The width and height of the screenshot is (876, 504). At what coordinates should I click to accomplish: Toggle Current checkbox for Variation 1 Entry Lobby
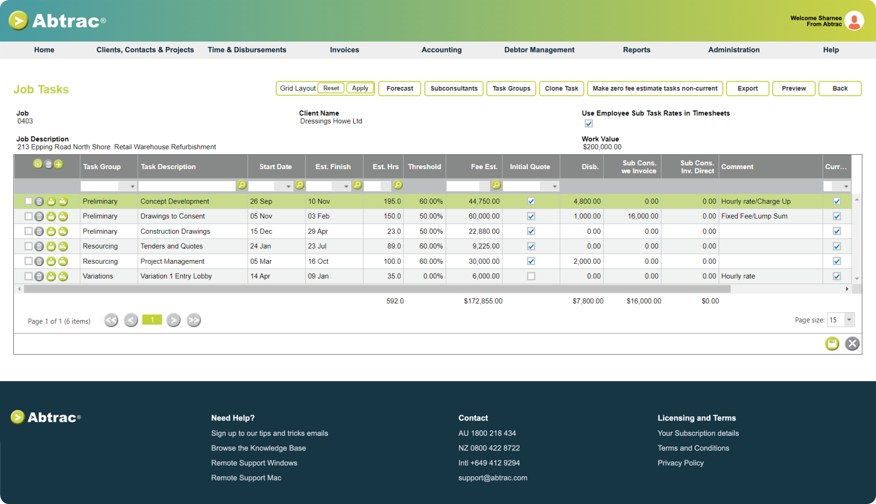click(837, 276)
